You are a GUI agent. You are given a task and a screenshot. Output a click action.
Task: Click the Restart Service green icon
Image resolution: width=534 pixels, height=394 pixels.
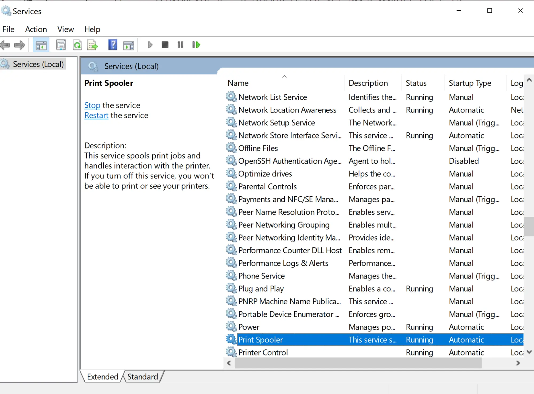click(196, 45)
